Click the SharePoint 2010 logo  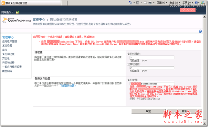[17, 20]
